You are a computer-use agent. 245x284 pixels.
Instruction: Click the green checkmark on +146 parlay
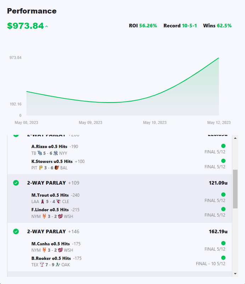pyautogui.click(x=16, y=231)
